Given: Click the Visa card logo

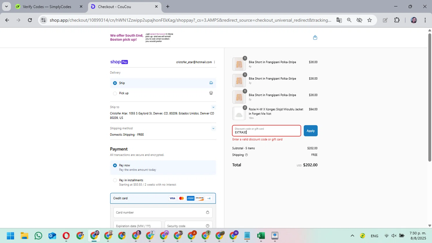Looking at the screenshot, I should 172,198.
